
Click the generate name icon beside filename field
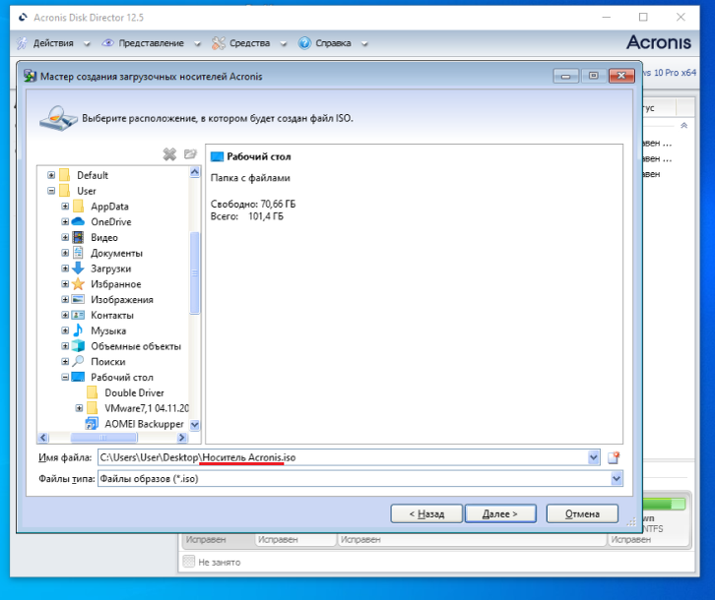[x=614, y=457]
